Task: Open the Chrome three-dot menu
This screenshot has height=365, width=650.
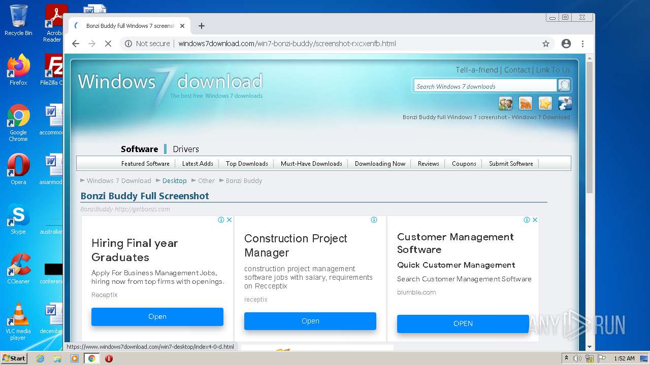Action: 583,44
